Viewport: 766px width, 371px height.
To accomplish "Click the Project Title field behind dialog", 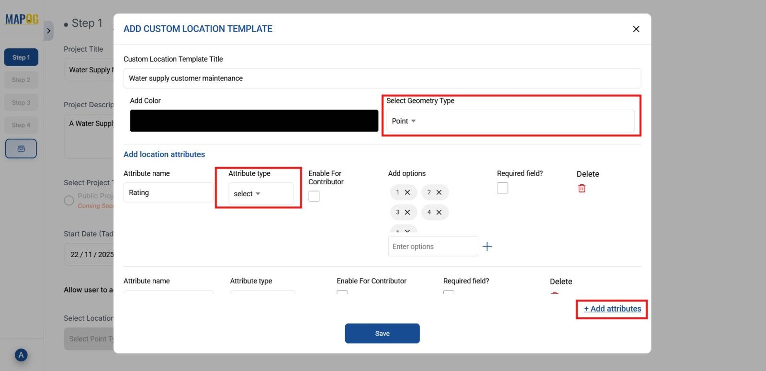I will [x=89, y=70].
